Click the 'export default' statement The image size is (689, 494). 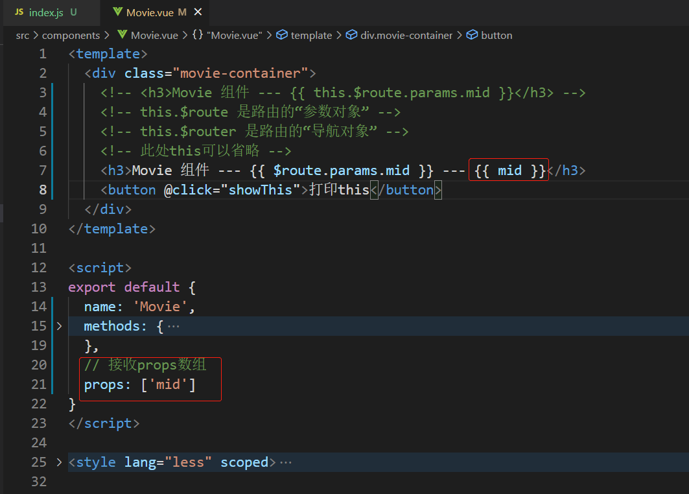(124, 287)
